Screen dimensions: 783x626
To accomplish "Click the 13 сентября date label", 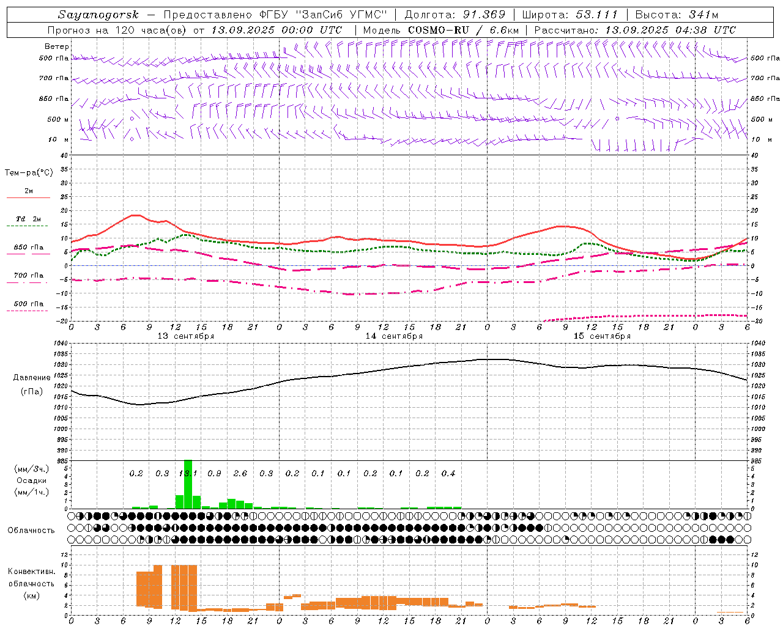I will tap(186, 336).
